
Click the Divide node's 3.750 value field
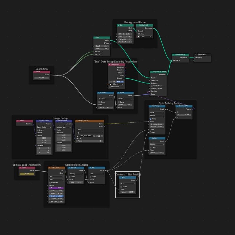[125, 105]
